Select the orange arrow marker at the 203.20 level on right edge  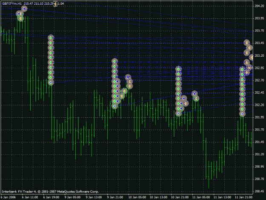coord(252,58)
